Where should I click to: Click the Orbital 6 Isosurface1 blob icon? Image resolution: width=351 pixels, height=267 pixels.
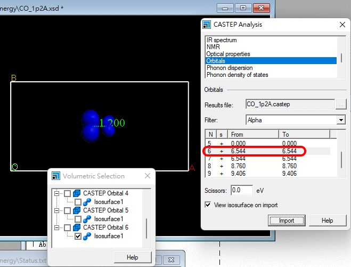point(87,236)
